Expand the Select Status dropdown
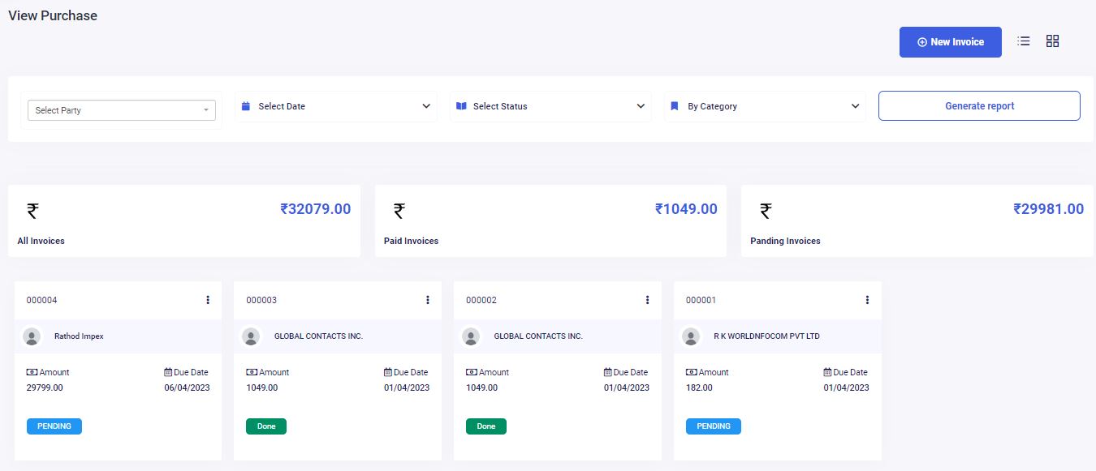This screenshot has width=1096, height=471. (x=550, y=106)
